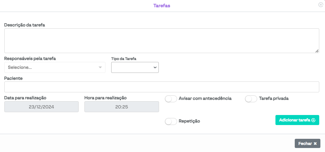Click the Repetição label text
This screenshot has height=152, width=325.
coord(189,121)
